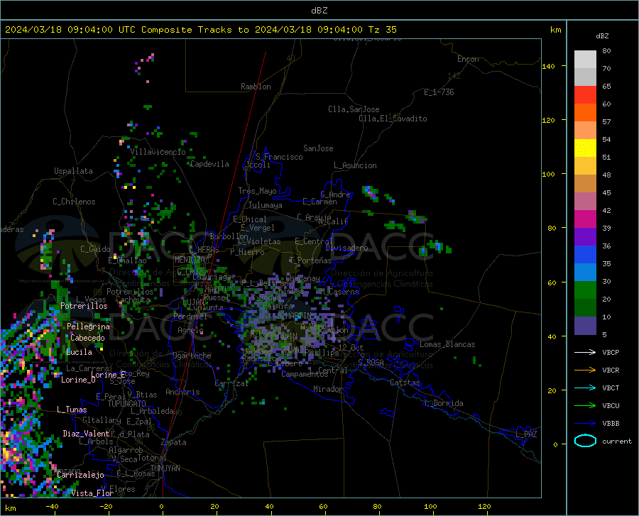The height and width of the screenshot is (516, 639).
Task: Click the MENDOZA city label
Action: pyautogui.click(x=190, y=259)
